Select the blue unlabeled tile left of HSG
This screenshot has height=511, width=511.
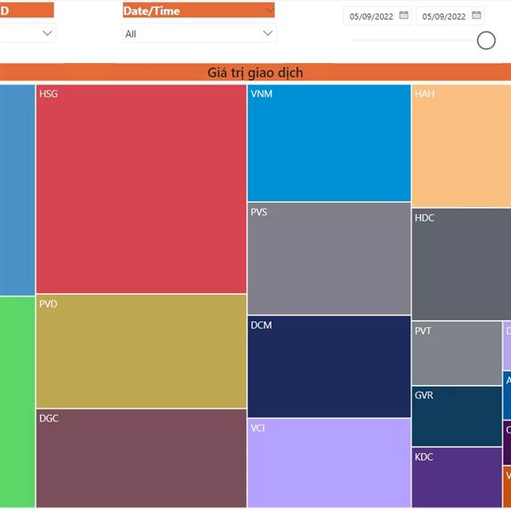(17, 190)
